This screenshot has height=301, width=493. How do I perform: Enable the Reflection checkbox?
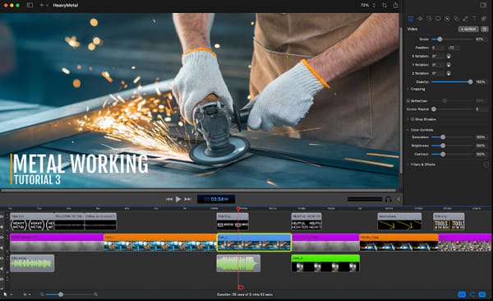(408, 101)
